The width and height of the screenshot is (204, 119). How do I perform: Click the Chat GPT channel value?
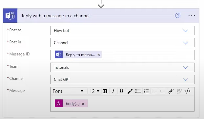tap(62, 80)
